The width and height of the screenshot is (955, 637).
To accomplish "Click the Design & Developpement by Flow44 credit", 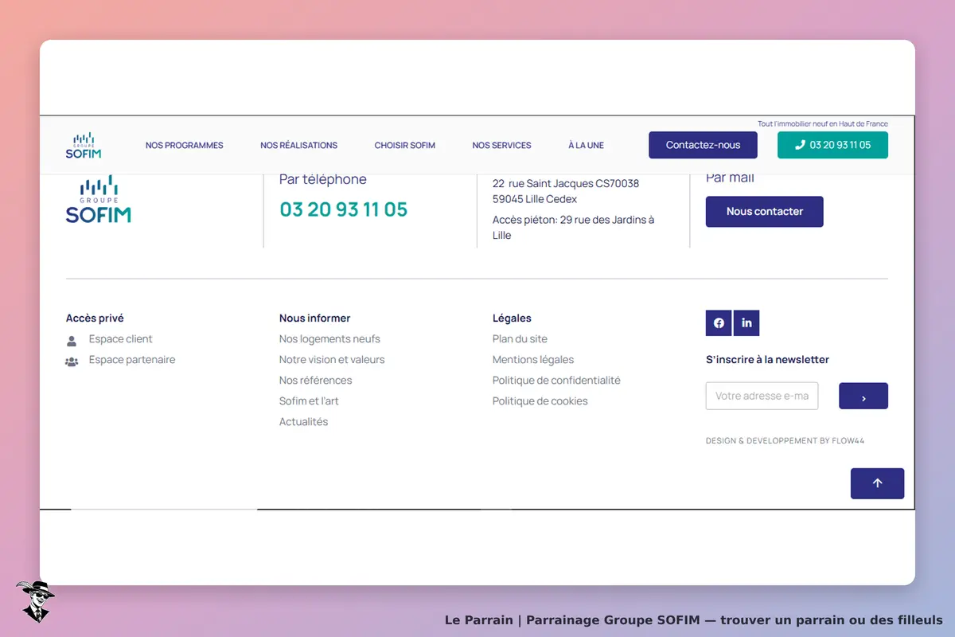I will pyautogui.click(x=785, y=440).
